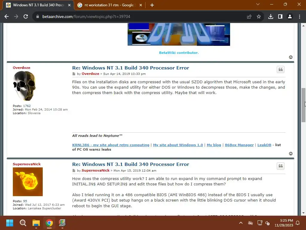Open SupernovaNick's post title link
Image resolution: width=306 pixels, height=230 pixels.
pos(131,164)
